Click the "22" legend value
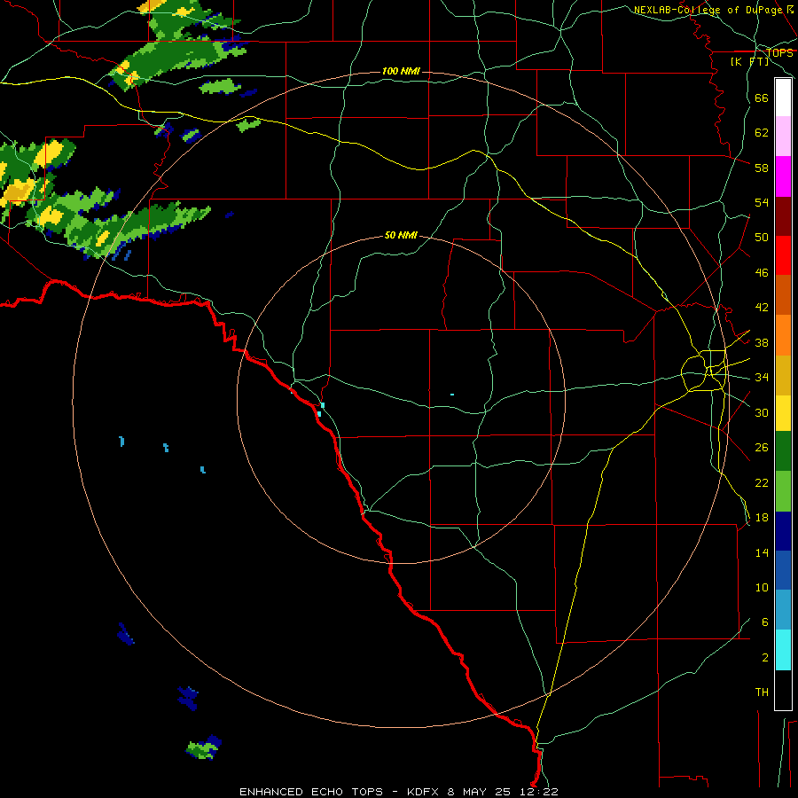The width and height of the screenshot is (798, 798). (762, 483)
